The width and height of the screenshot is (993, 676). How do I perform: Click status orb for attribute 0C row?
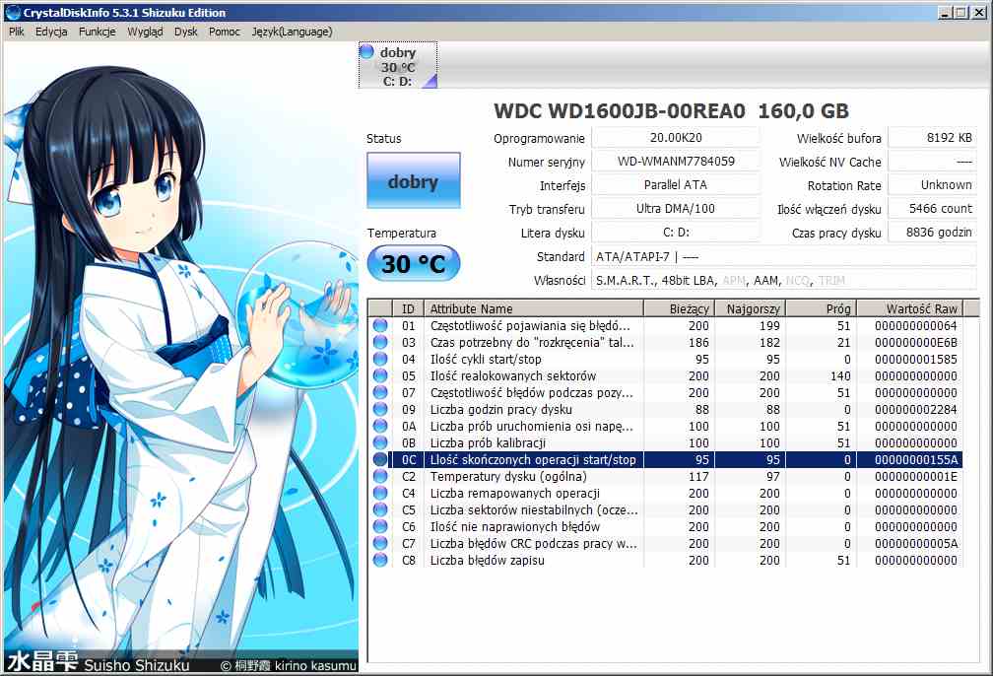380,459
